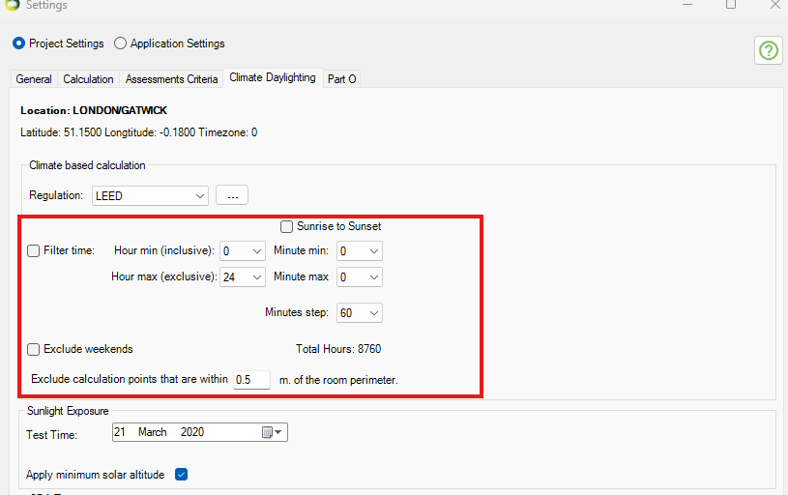Enable the Sunrise to Sunset checkbox
Viewport: 788px width, 495px height.
click(287, 226)
